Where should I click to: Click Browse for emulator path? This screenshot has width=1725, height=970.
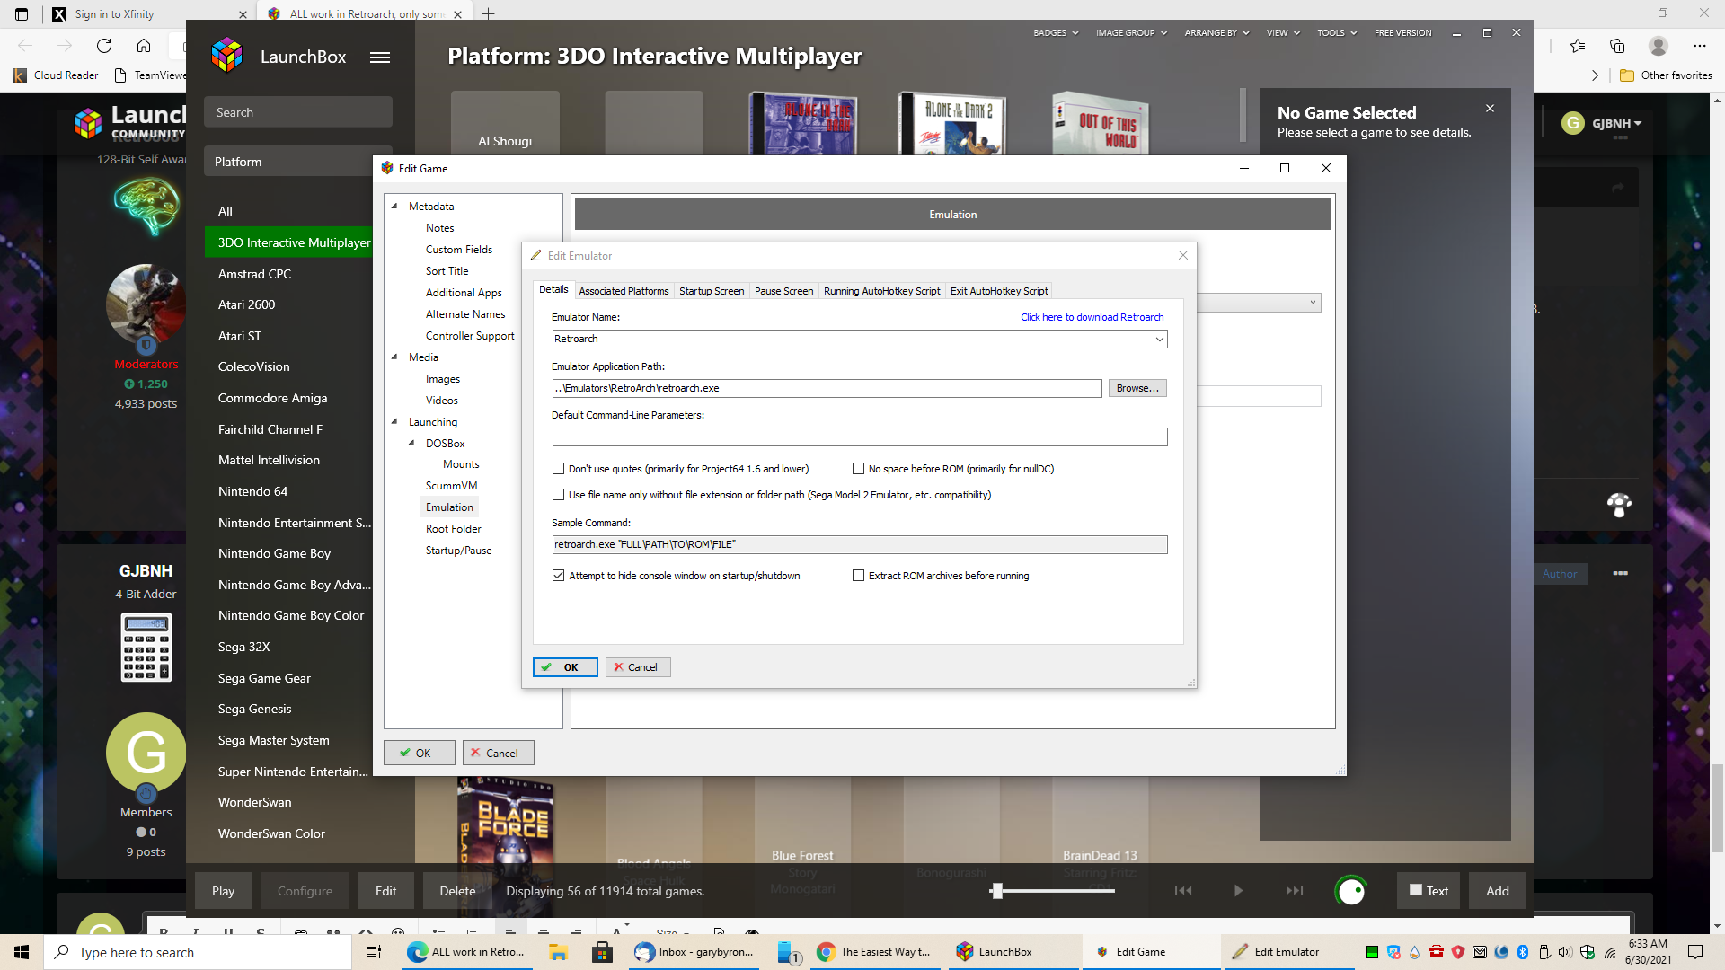(x=1137, y=388)
